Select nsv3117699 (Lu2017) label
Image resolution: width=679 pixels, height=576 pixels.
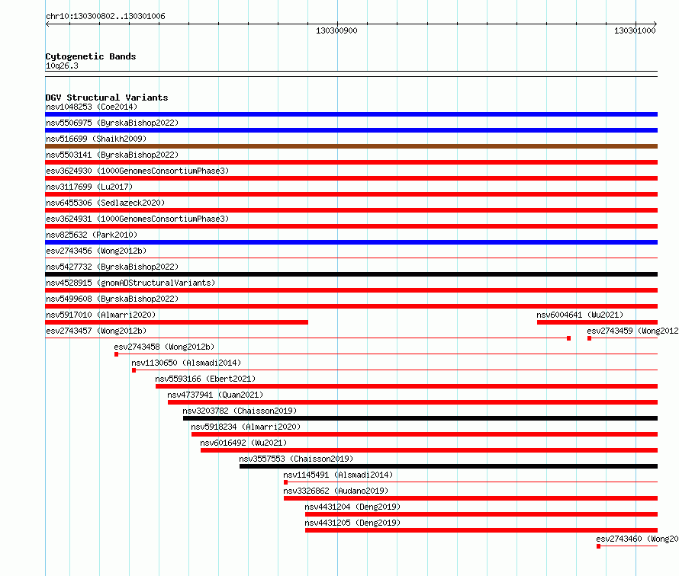(89, 187)
